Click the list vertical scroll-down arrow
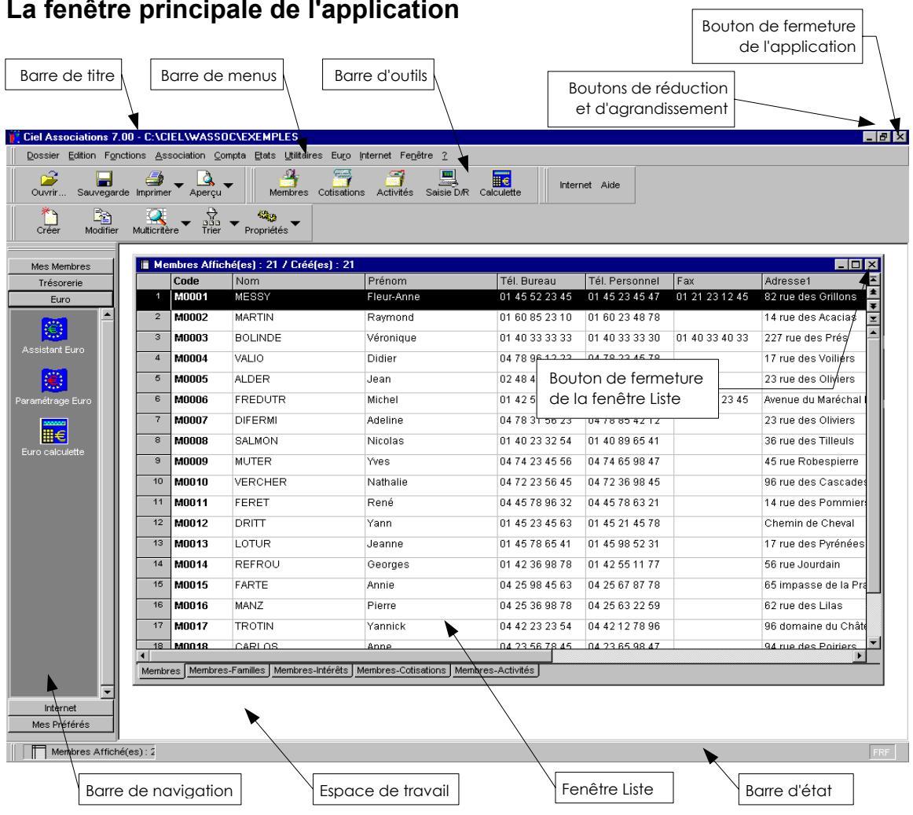 (x=874, y=643)
